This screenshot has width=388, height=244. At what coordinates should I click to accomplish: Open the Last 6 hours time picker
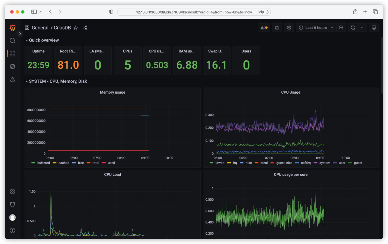316,28
